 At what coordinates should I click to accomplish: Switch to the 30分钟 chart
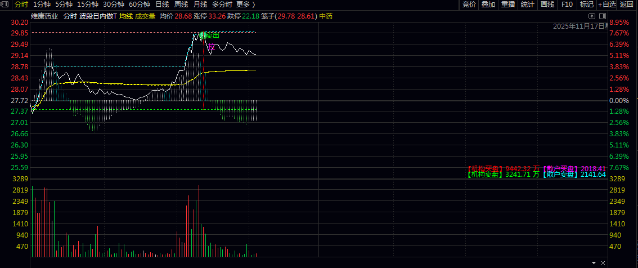[x=113, y=5]
